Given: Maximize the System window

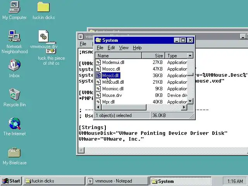Looking at the screenshot, I should click(183, 40).
